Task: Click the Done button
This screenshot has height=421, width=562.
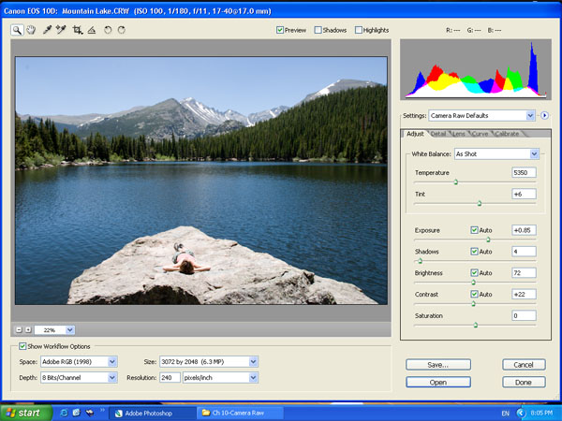Action: [x=524, y=383]
